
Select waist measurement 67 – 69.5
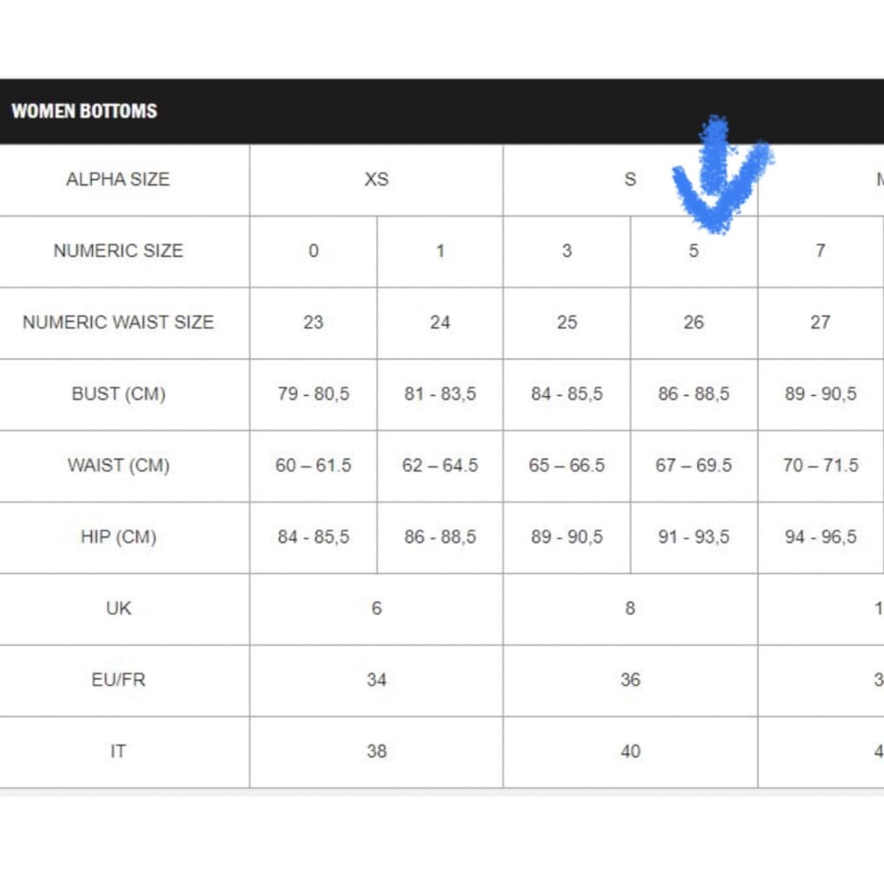[x=694, y=466]
